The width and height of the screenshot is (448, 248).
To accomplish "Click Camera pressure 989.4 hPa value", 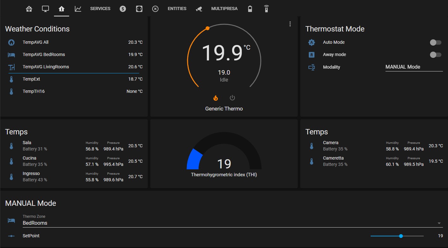I will (414, 149).
